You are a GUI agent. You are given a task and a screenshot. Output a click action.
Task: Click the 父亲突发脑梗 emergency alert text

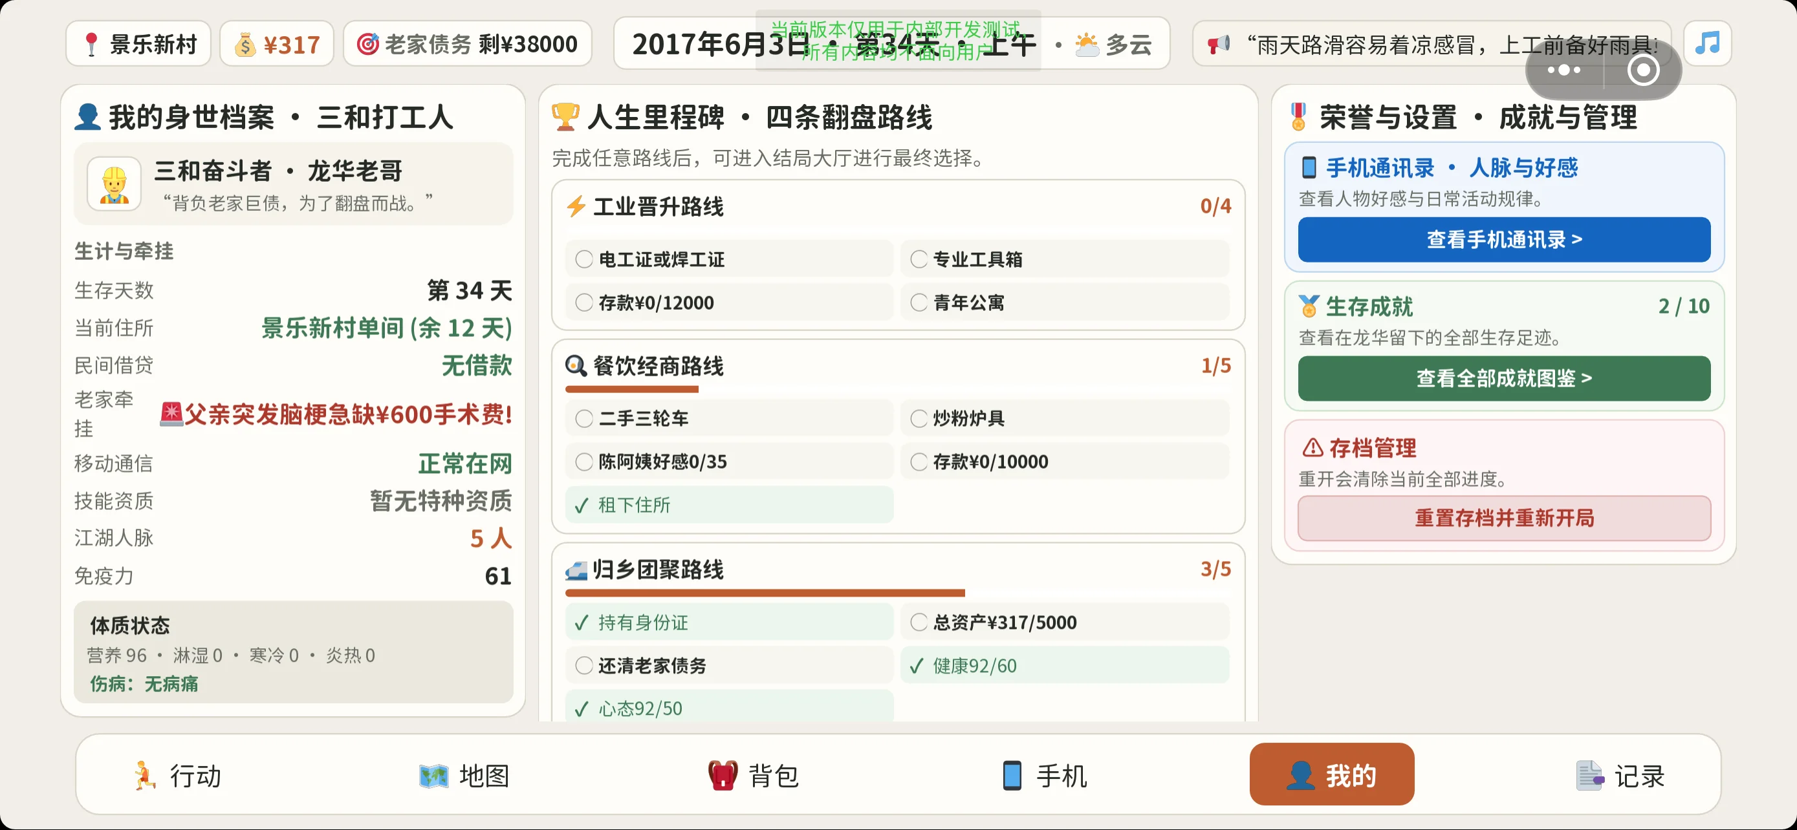point(337,414)
